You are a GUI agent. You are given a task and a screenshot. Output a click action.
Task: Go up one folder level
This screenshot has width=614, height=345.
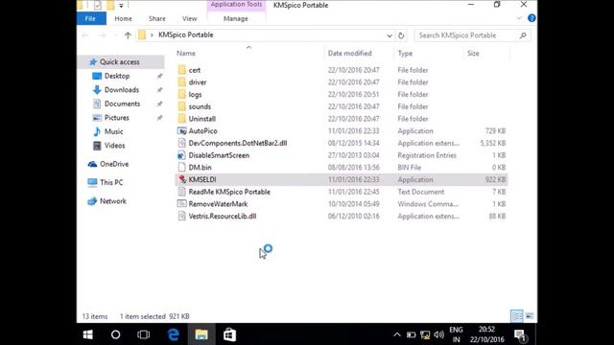pyautogui.click(x=128, y=35)
